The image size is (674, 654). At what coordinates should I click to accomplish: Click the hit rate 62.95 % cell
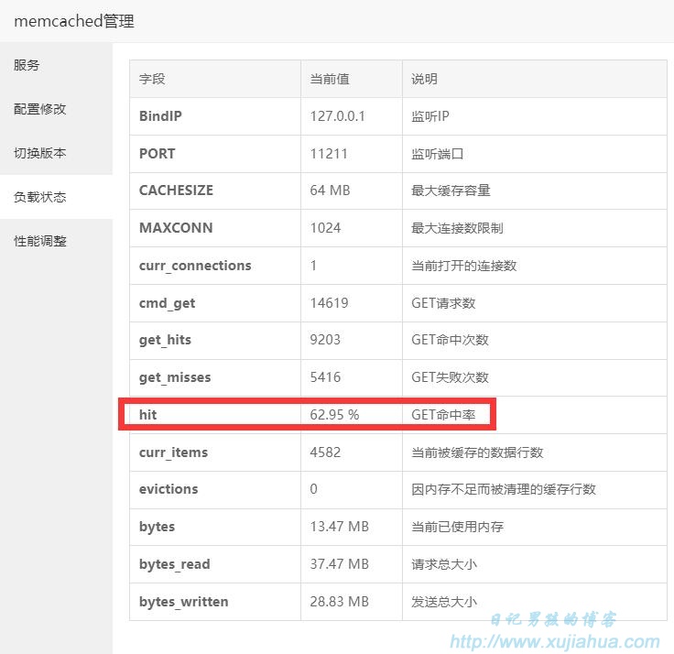pyautogui.click(x=334, y=415)
